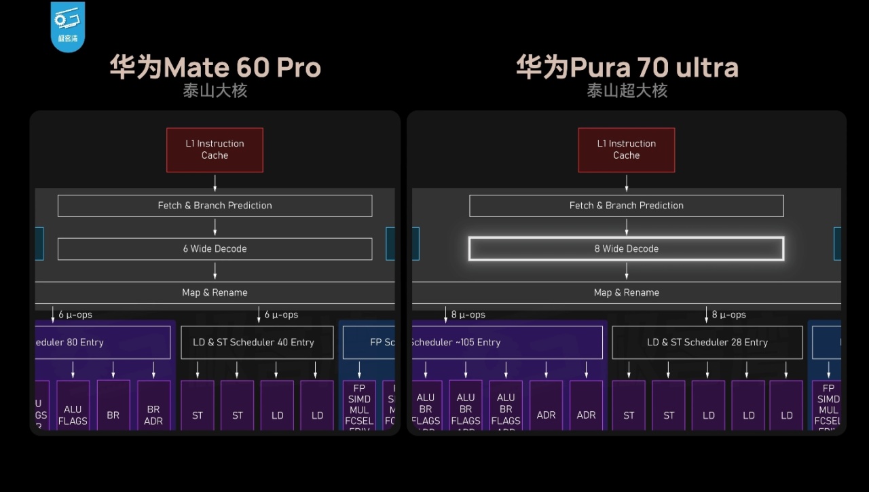The width and height of the screenshot is (869, 492).
Task: Click the Scheduler ~105 Entry box
Action: pyautogui.click(x=507, y=343)
